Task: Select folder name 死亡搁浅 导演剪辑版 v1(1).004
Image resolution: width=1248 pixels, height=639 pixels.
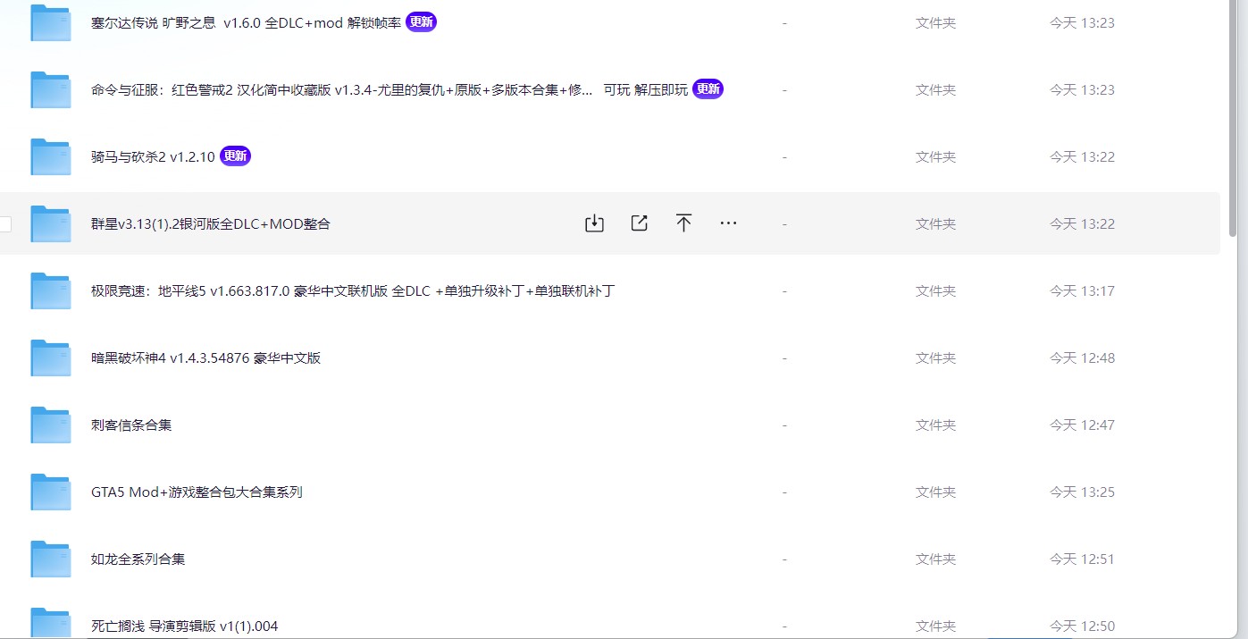Action: pyautogui.click(x=184, y=626)
